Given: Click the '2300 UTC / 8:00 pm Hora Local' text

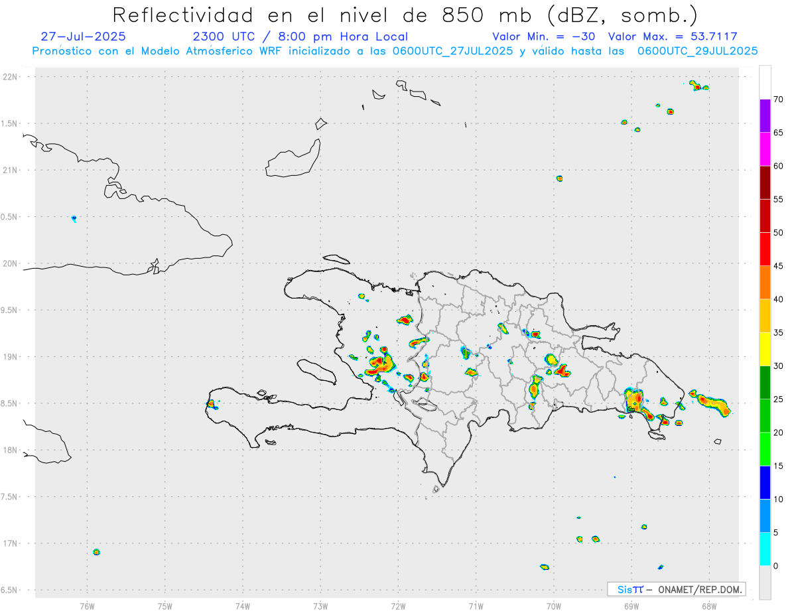Looking at the screenshot, I should pos(300,36).
